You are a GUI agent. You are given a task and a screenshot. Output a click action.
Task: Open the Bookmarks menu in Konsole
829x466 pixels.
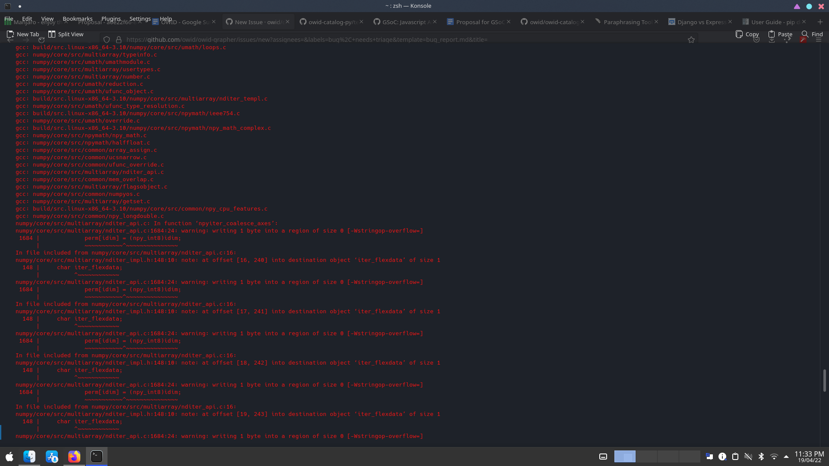click(x=77, y=19)
